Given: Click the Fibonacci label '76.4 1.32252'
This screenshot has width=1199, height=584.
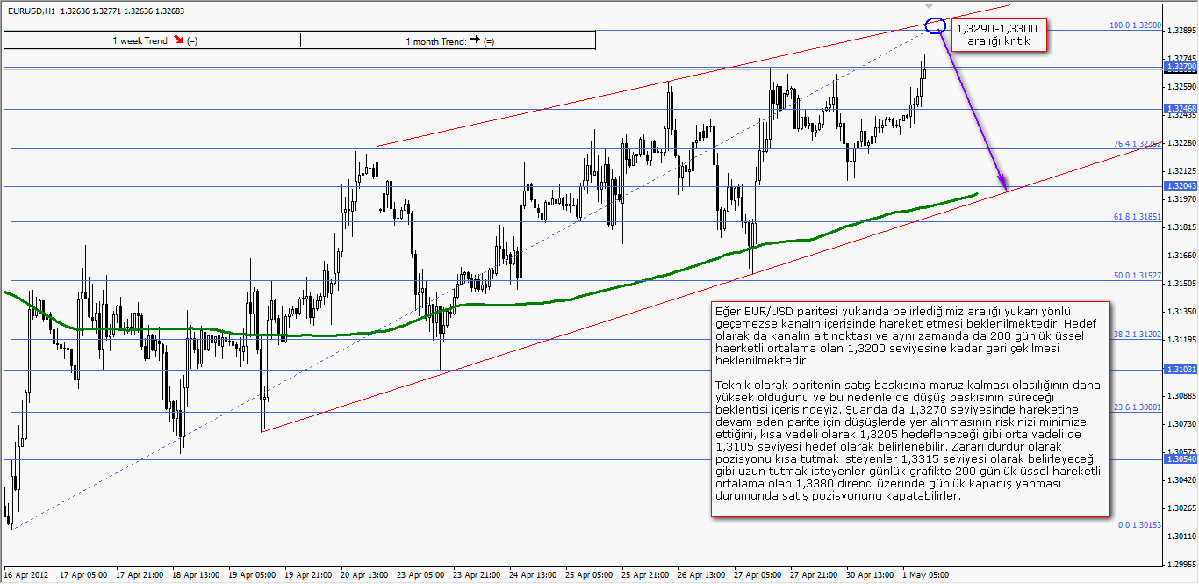Looking at the screenshot, I should coord(1138,143).
